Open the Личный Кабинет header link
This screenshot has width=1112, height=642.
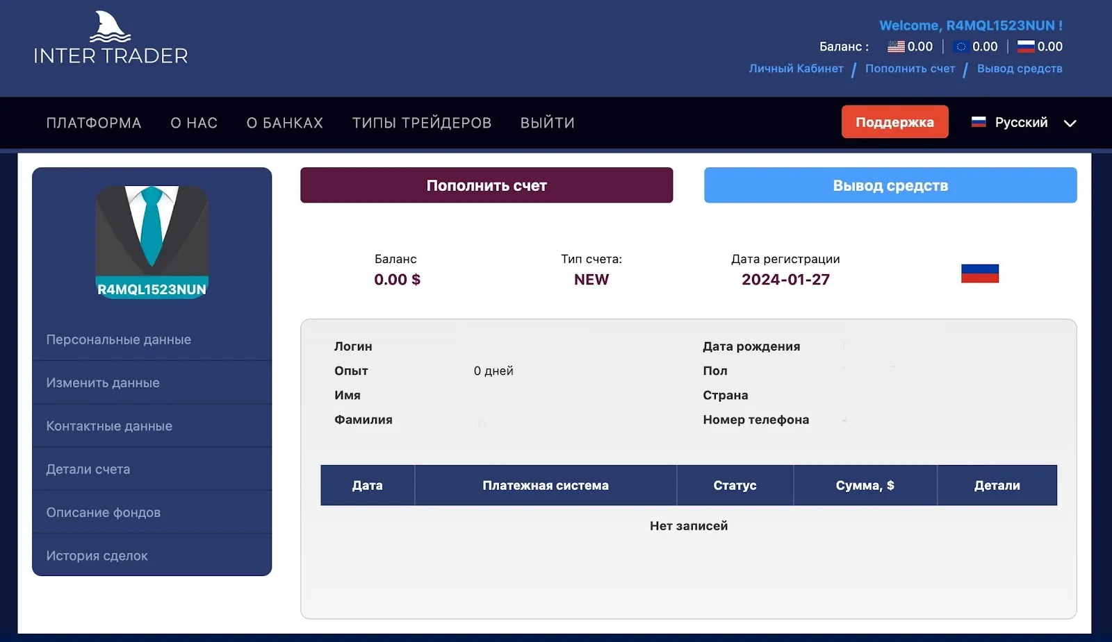pyautogui.click(x=796, y=69)
